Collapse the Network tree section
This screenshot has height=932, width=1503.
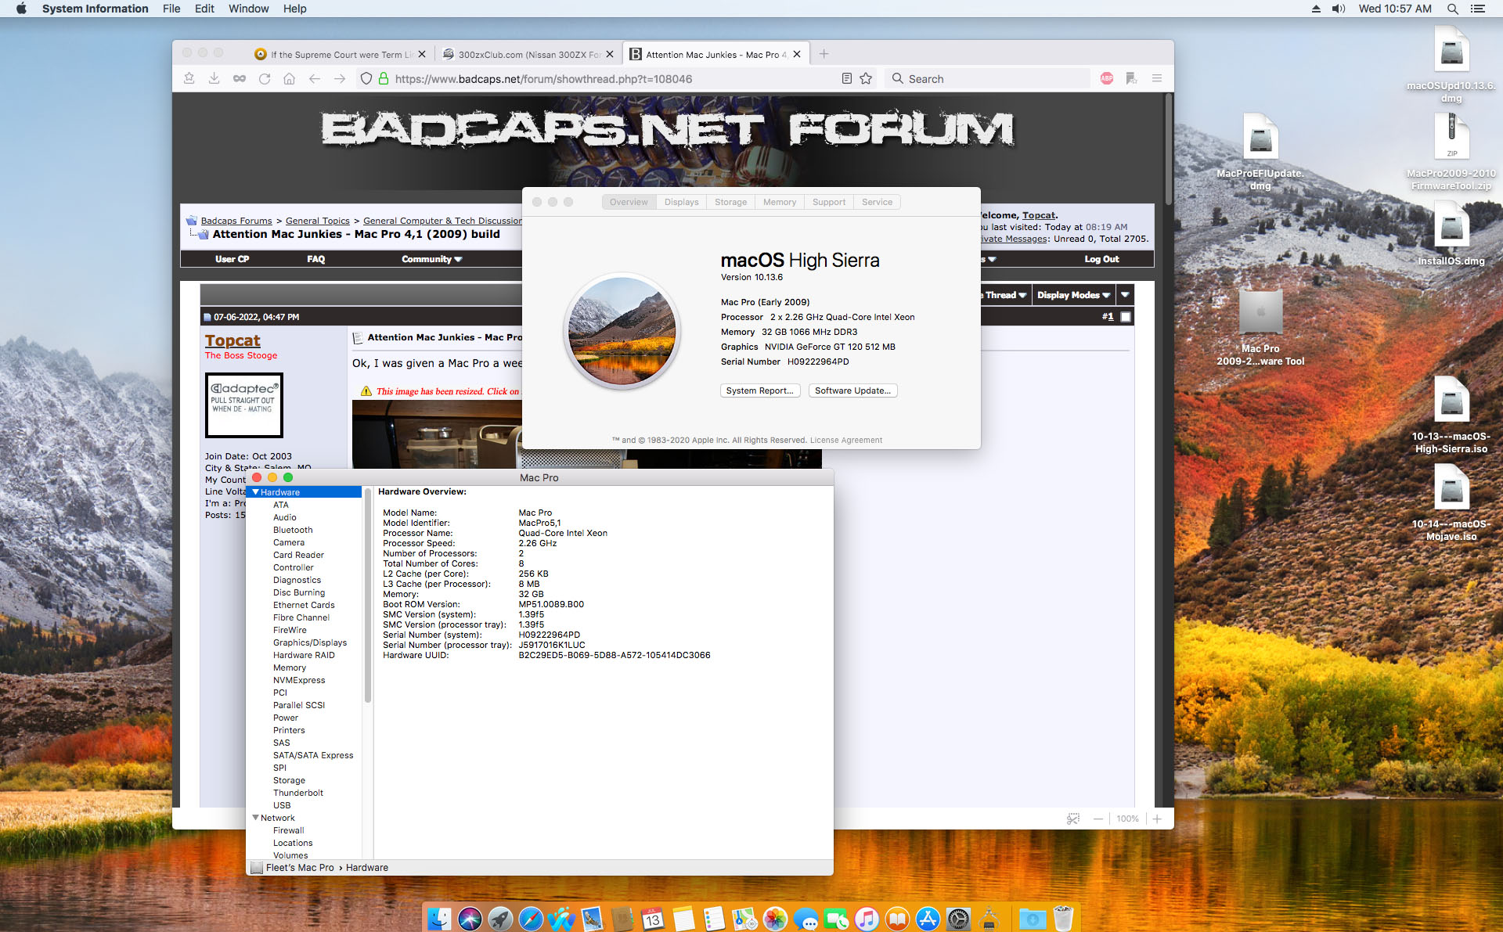coord(255,818)
